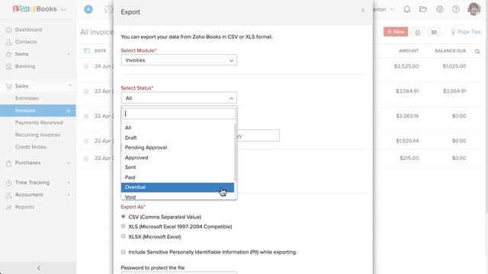Expand the Purchases submenu arrow
Screen dimensions: 488x274
[x=69, y=163]
